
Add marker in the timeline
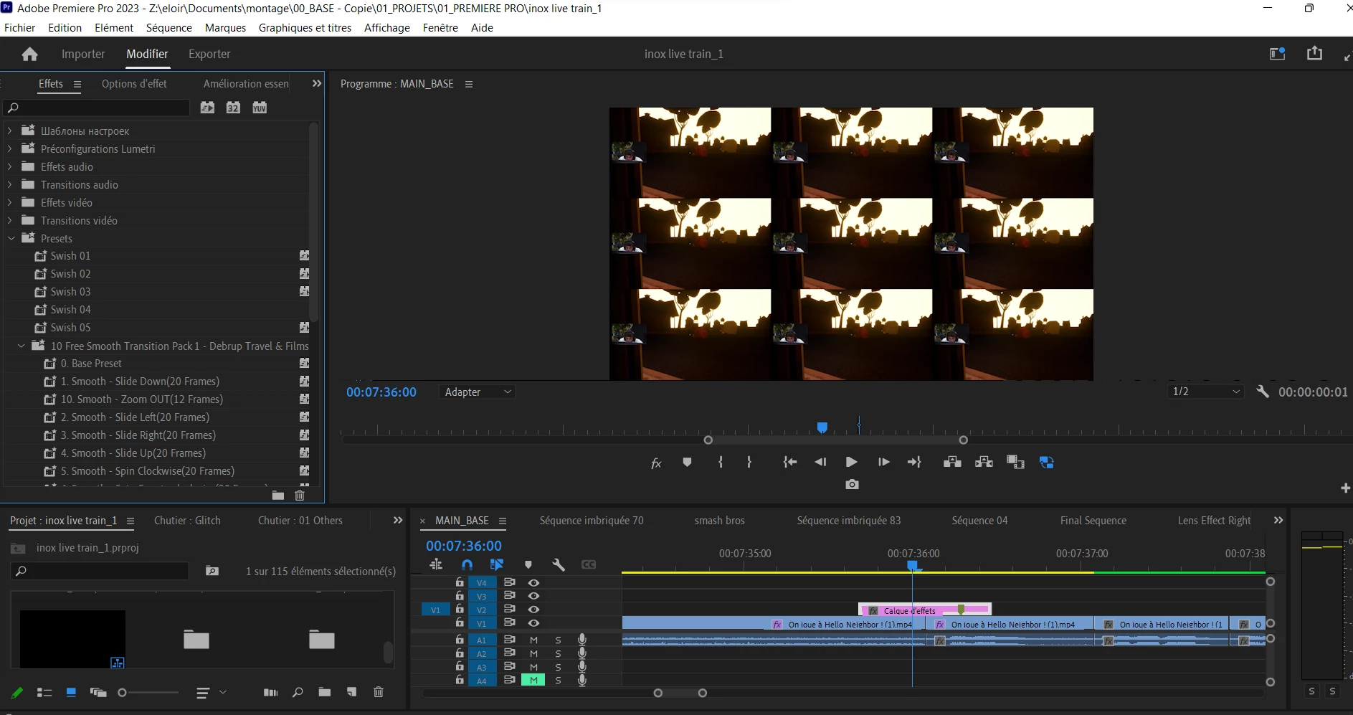coord(528,565)
